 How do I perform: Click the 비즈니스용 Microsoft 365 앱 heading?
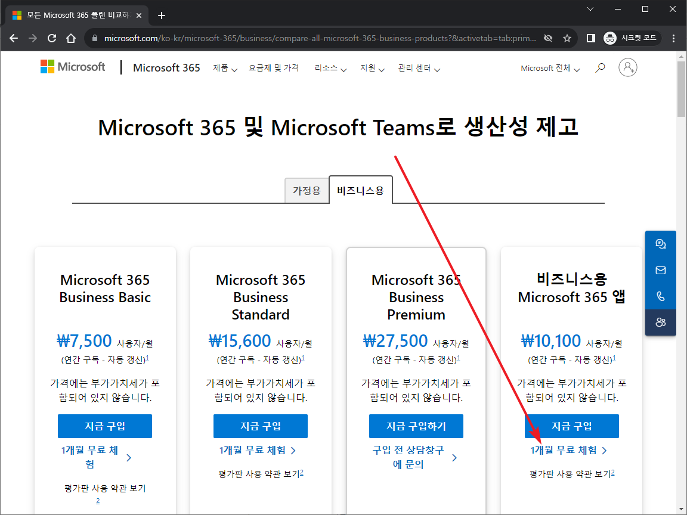pyautogui.click(x=572, y=288)
